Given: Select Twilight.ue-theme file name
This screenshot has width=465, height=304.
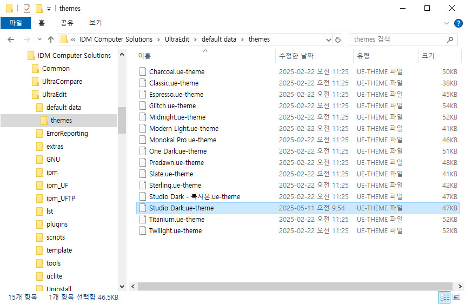Looking at the screenshot, I should (175, 231).
